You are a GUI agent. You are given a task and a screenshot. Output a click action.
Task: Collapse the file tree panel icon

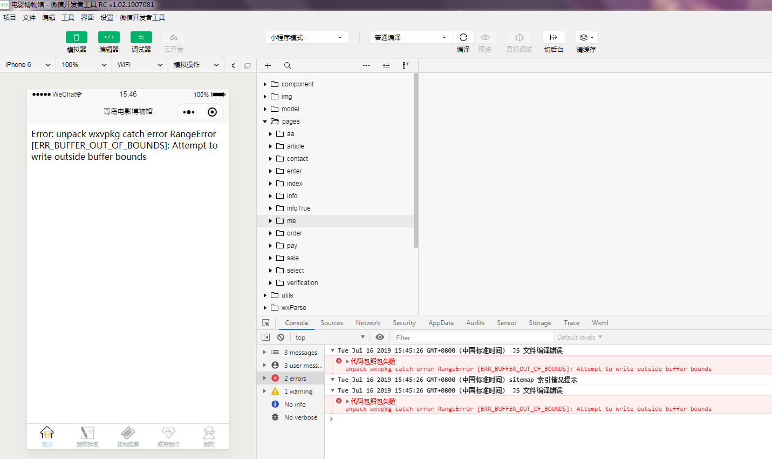point(406,65)
